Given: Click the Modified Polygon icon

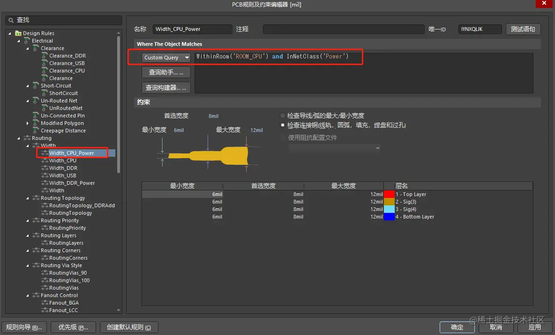Looking at the screenshot, I should (36, 123).
